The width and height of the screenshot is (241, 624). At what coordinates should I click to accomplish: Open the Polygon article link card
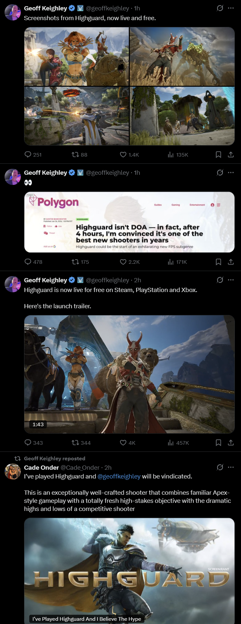pyautogui.click(x=129, y=222)
